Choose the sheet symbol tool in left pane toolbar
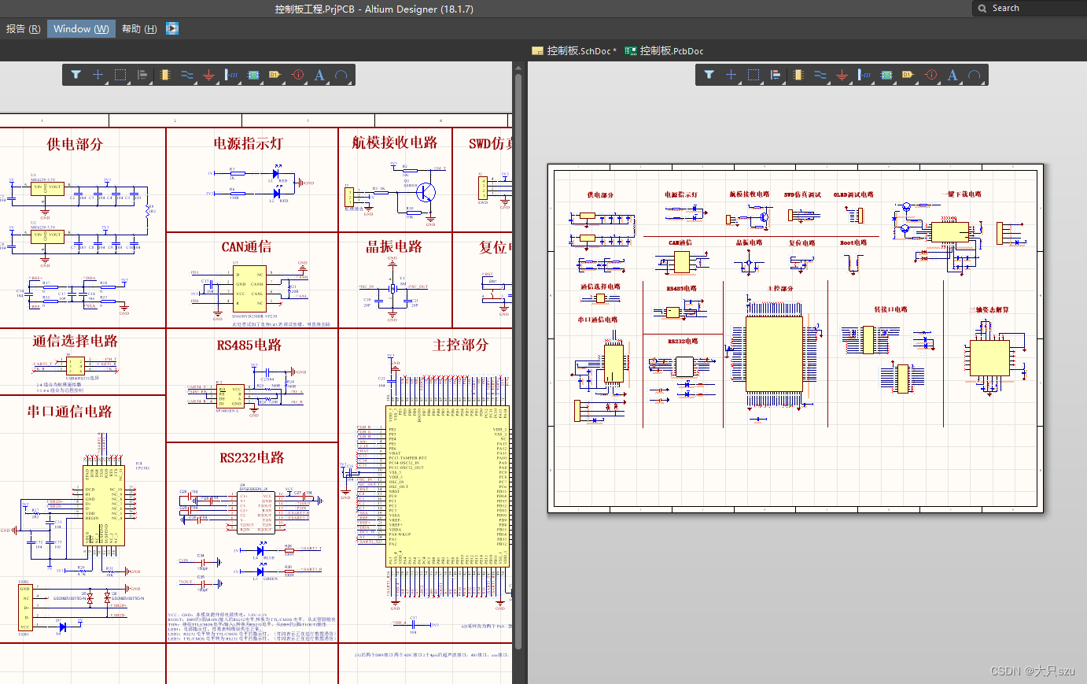1087x684 pixels. click(x=253, y=75)
